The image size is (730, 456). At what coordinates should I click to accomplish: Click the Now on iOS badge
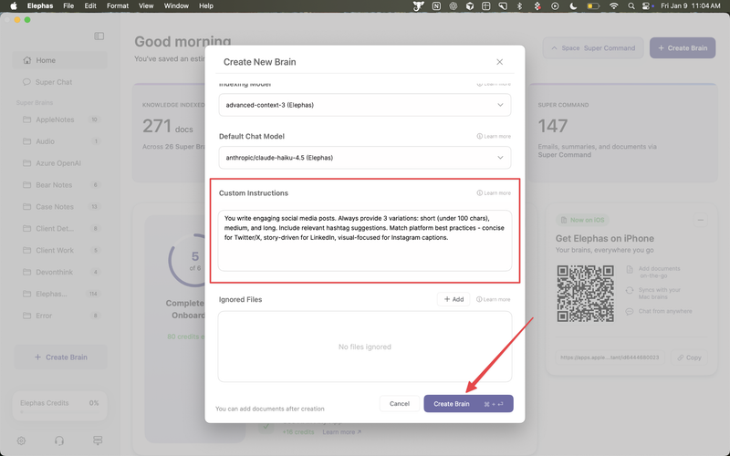click(x=582, y=220)
